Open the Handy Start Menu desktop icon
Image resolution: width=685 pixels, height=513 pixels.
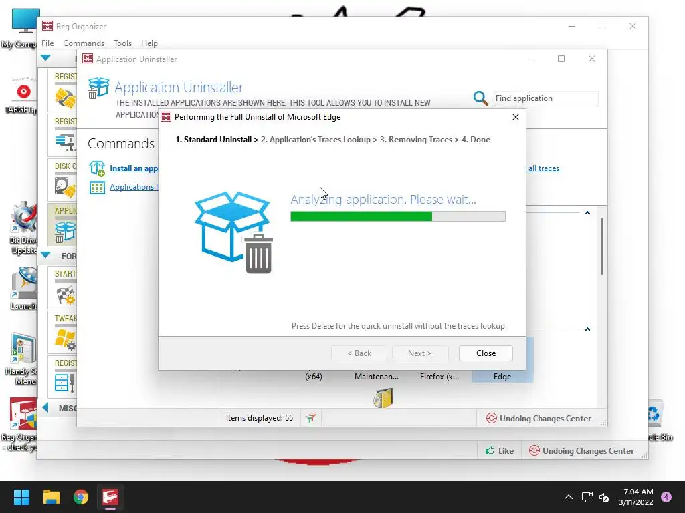coord(22,359)
